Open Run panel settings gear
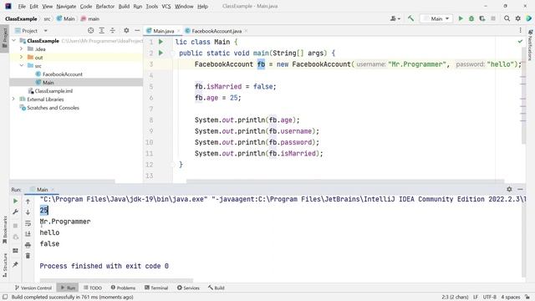This screenshot has height=301, width=535. click(509, 189)
